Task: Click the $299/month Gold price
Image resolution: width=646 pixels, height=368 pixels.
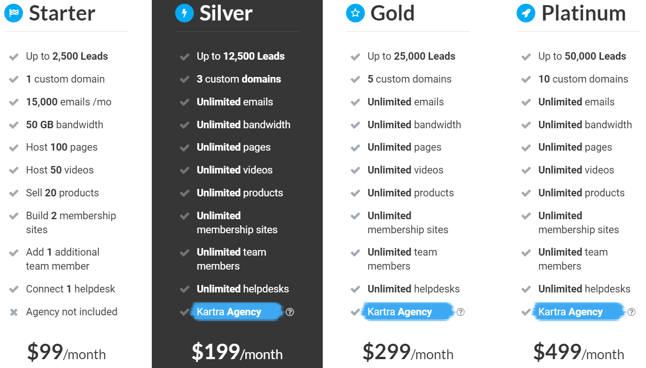Action: 408,352
